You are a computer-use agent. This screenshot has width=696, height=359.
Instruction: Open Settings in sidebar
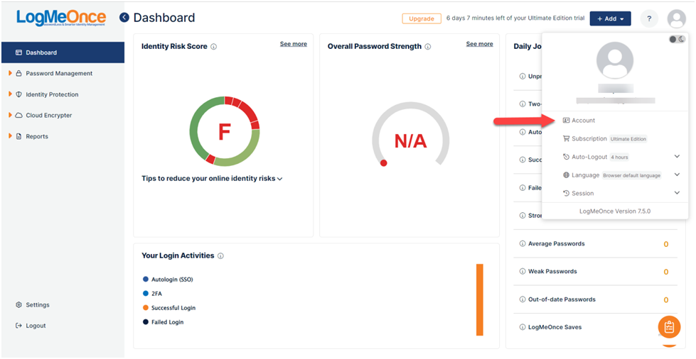[x=38, y=305]
